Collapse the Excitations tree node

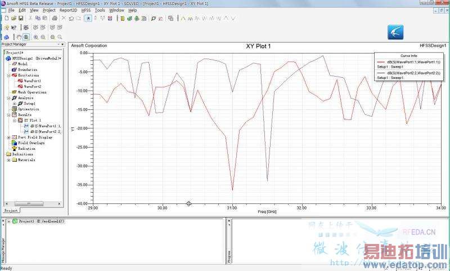point(8,75)
